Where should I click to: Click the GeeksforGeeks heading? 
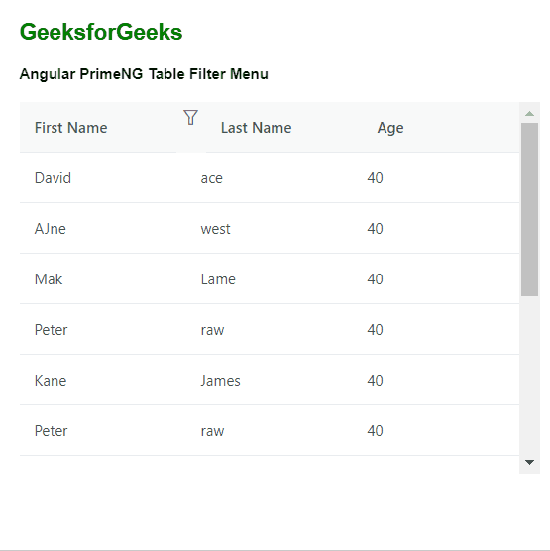pyautogui.click(x=101, y=32)
